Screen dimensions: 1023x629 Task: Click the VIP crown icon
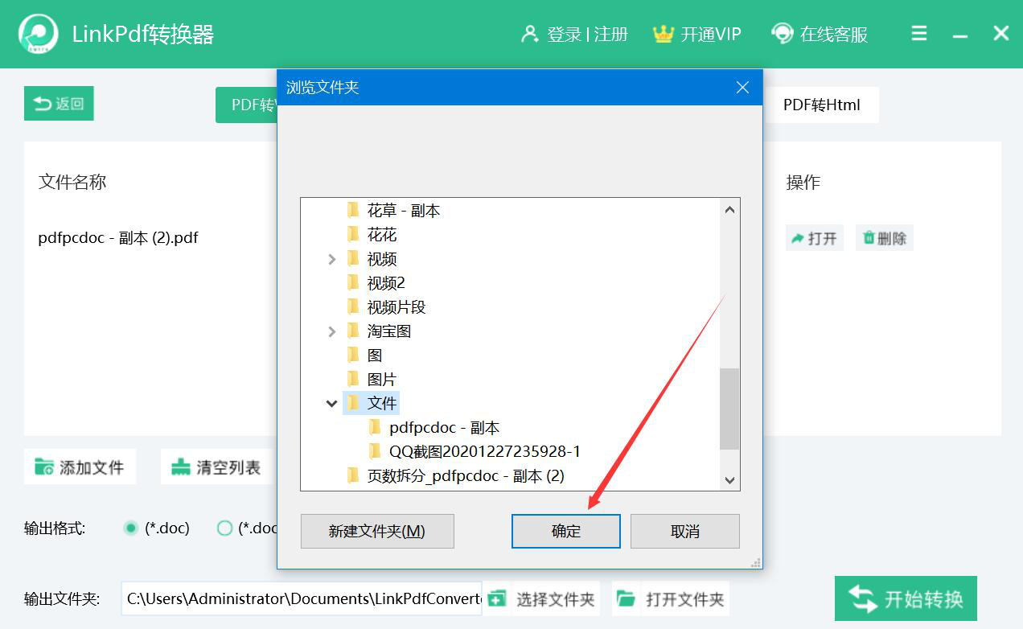(663, 34)
